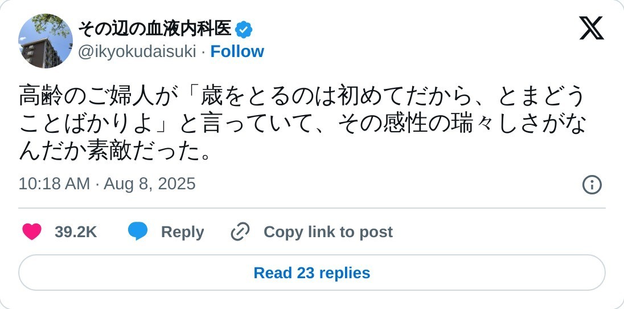
Task: Open Read 23 replies
Action: 312,273
